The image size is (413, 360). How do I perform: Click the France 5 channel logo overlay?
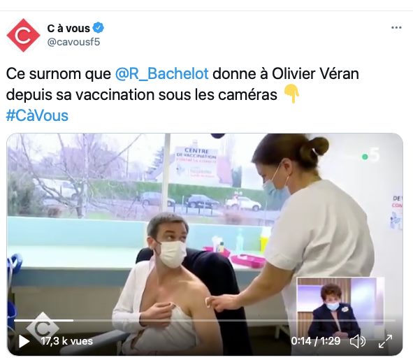pos(371,155)
